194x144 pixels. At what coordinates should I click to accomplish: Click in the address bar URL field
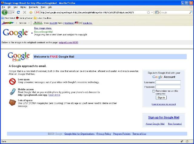(x=93, y=12)
